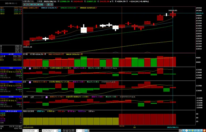Screen dimensions: 206x132
Task: Select the 投信 blue header in sidebar
Action: point(11,82)
